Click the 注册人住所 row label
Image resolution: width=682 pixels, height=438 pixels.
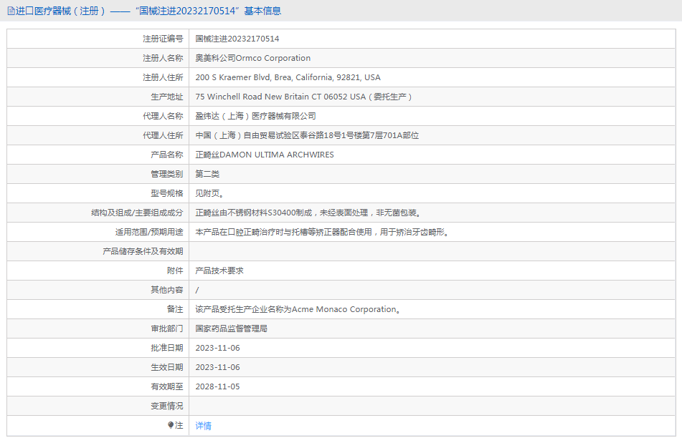(163, 77)
